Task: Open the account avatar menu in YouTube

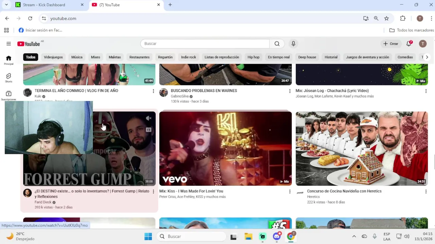Action: tap(423, 44)
